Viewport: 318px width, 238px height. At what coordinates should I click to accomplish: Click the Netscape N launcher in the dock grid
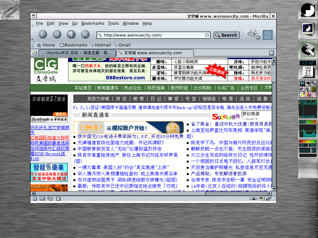pos(302,83)
